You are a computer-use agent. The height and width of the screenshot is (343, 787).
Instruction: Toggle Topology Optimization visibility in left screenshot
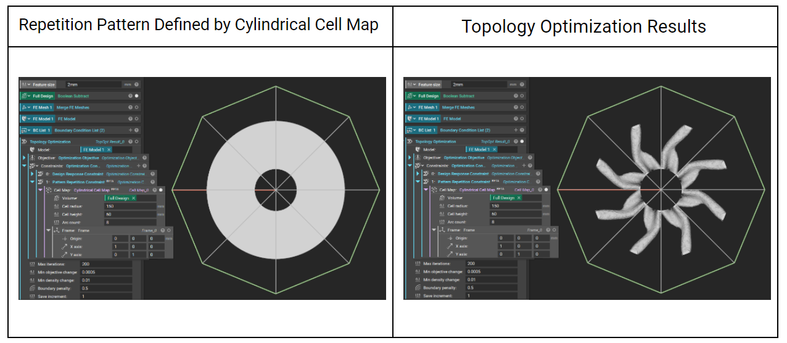[x=136, y=142]
